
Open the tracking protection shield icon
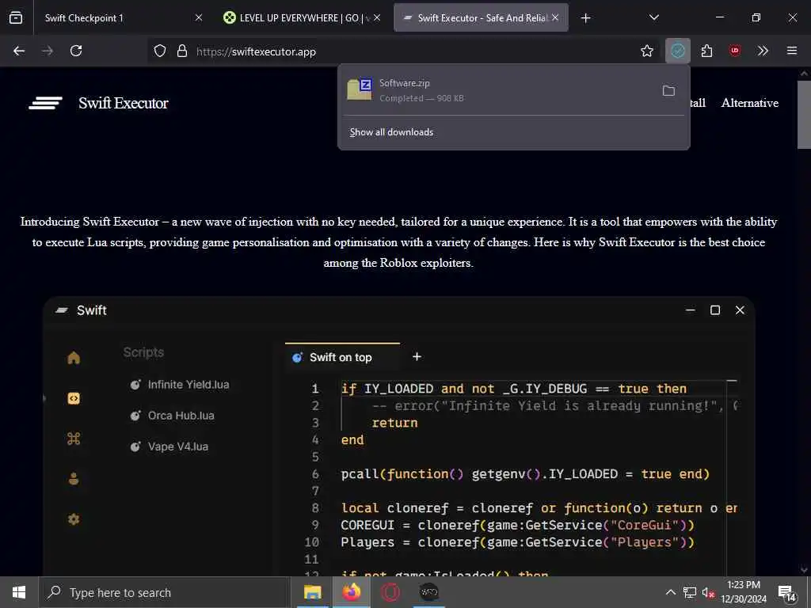click(160, 51)
